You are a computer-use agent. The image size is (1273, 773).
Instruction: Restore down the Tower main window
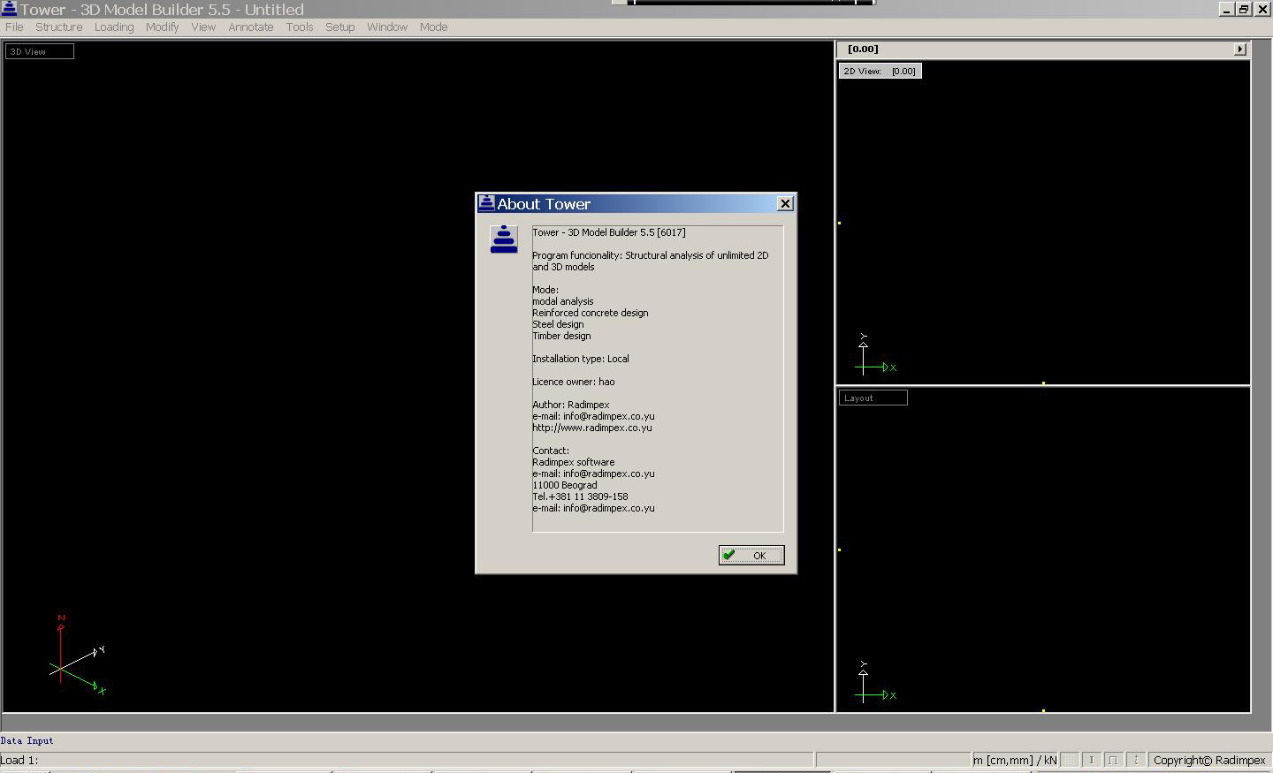click(x=1243, y=9)
